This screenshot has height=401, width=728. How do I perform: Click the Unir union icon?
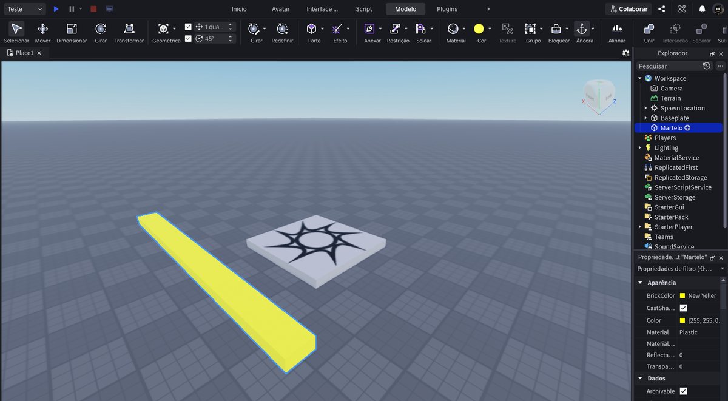click(649, 29)
